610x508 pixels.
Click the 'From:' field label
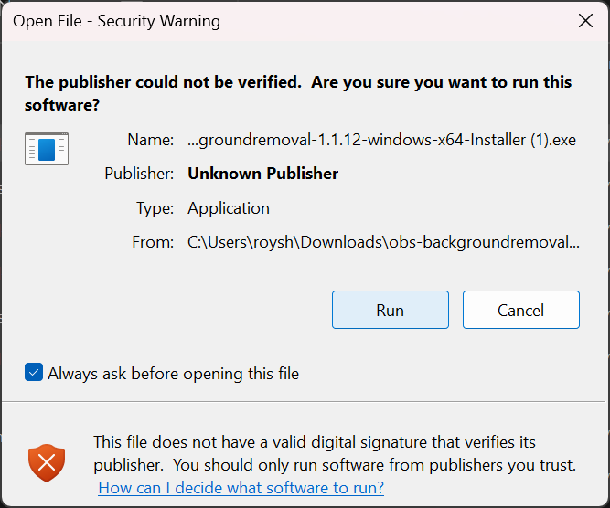tap(153, 242)
